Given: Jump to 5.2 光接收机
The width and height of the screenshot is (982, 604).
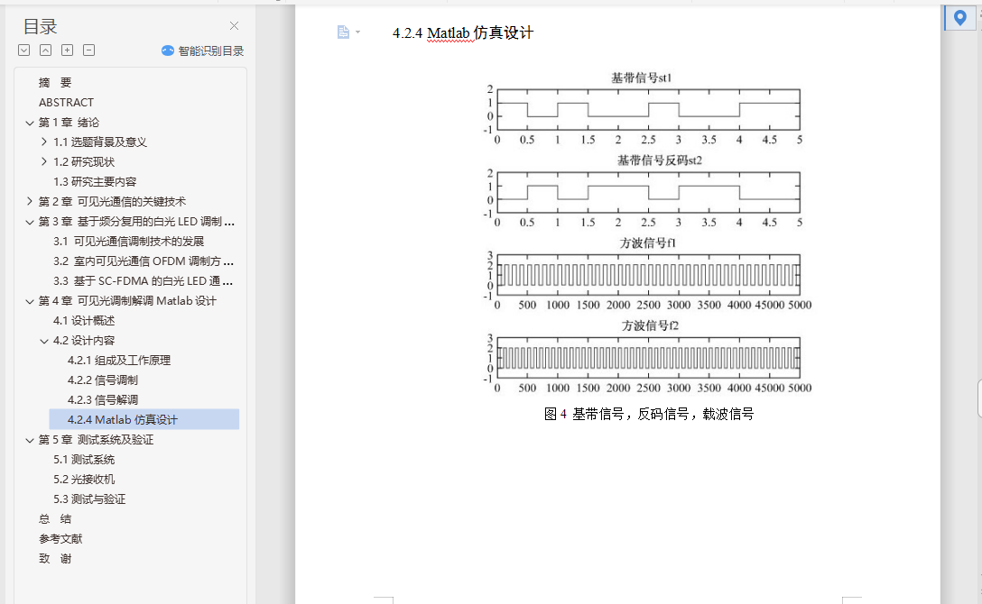Looking at the screenshot, I should 84,480.
